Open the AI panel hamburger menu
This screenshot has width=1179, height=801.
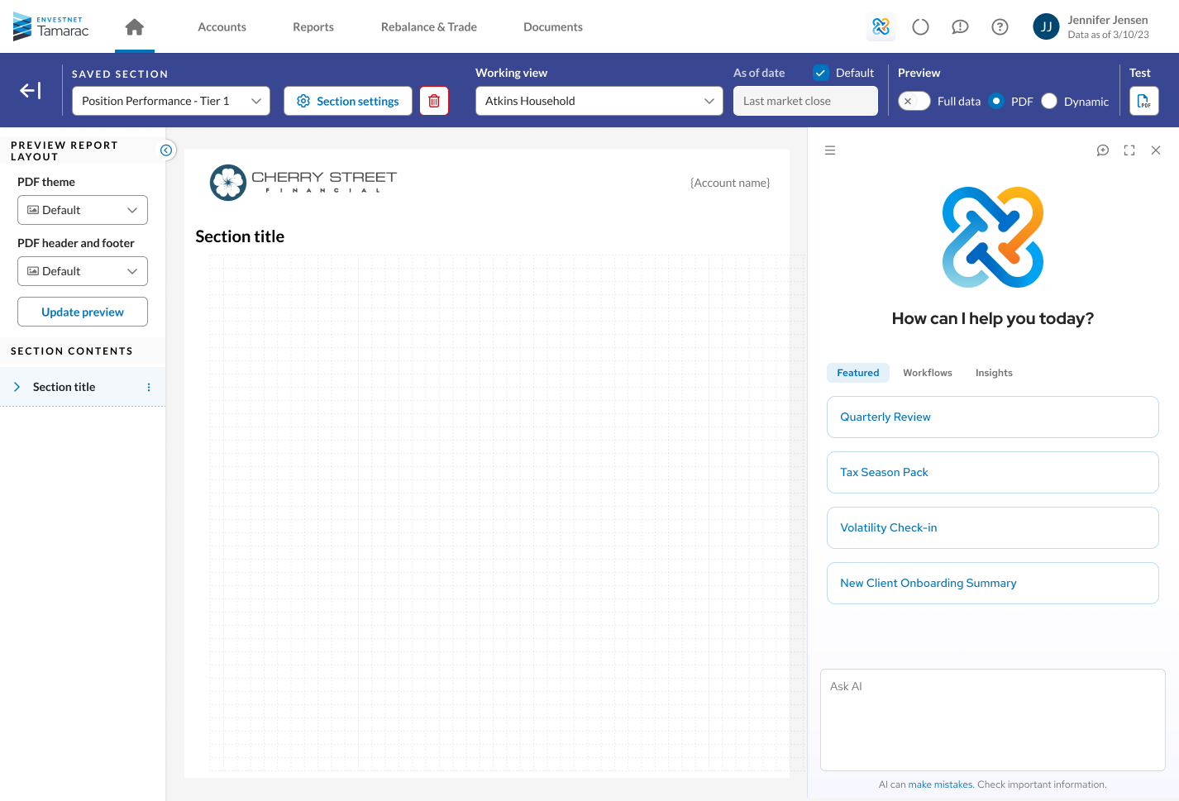click(830, 150)
